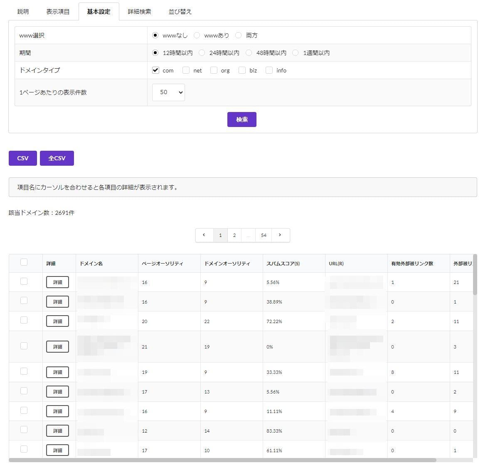Click the horizontal scrollbar under the table

click(x=222, y=460)
